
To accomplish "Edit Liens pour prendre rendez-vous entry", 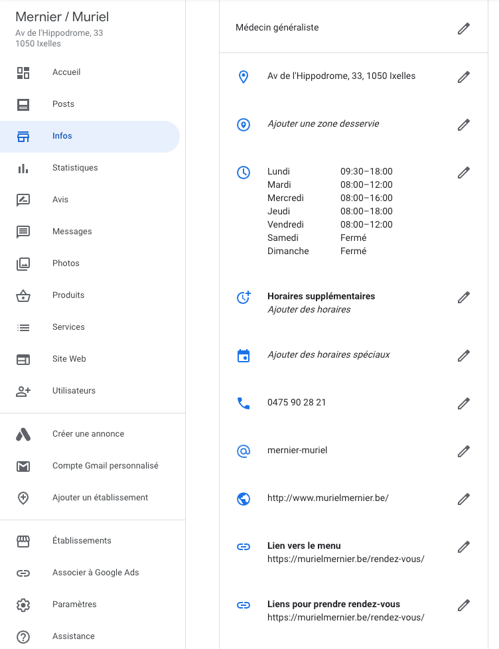I will tap(464, 605).
